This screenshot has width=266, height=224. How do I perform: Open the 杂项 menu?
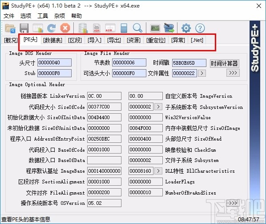tap(60, 16)
